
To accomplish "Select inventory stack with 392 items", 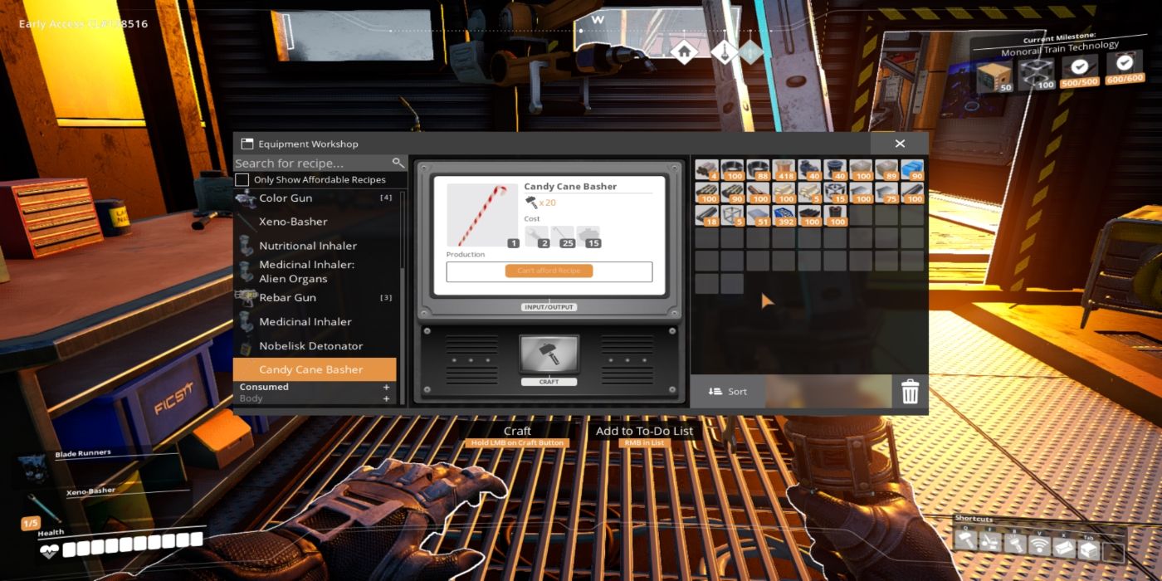I will click(x=784, y=216).
